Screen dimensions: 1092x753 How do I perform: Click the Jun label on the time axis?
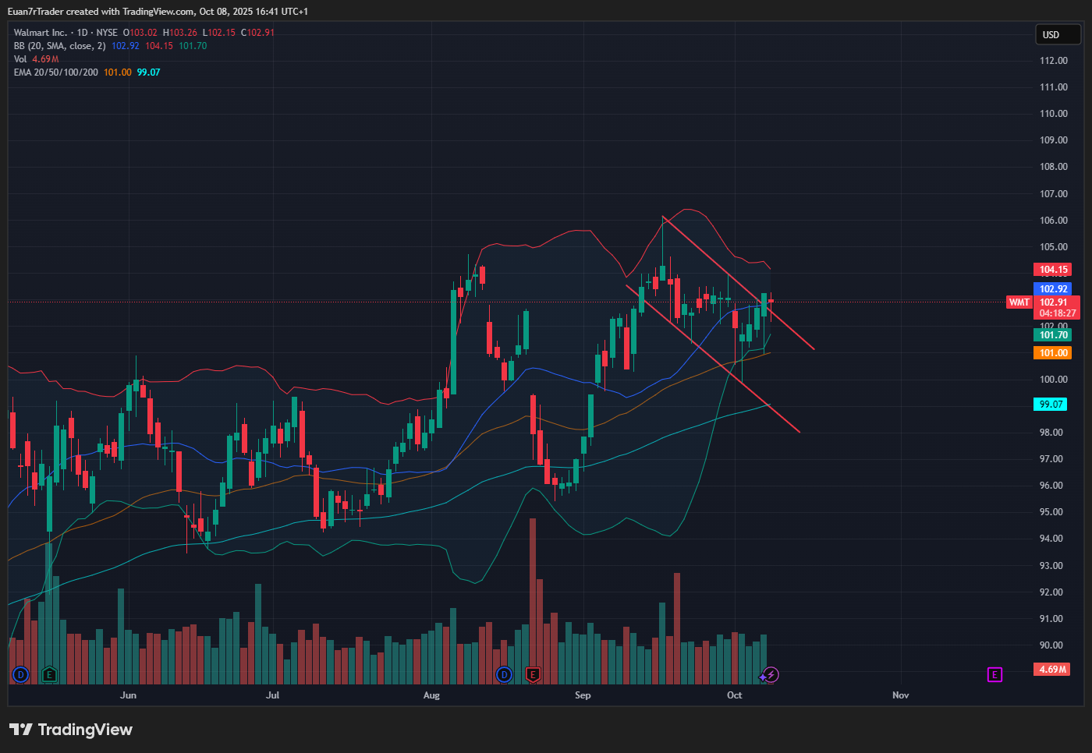pyautogui.click(x=129, y=695)
